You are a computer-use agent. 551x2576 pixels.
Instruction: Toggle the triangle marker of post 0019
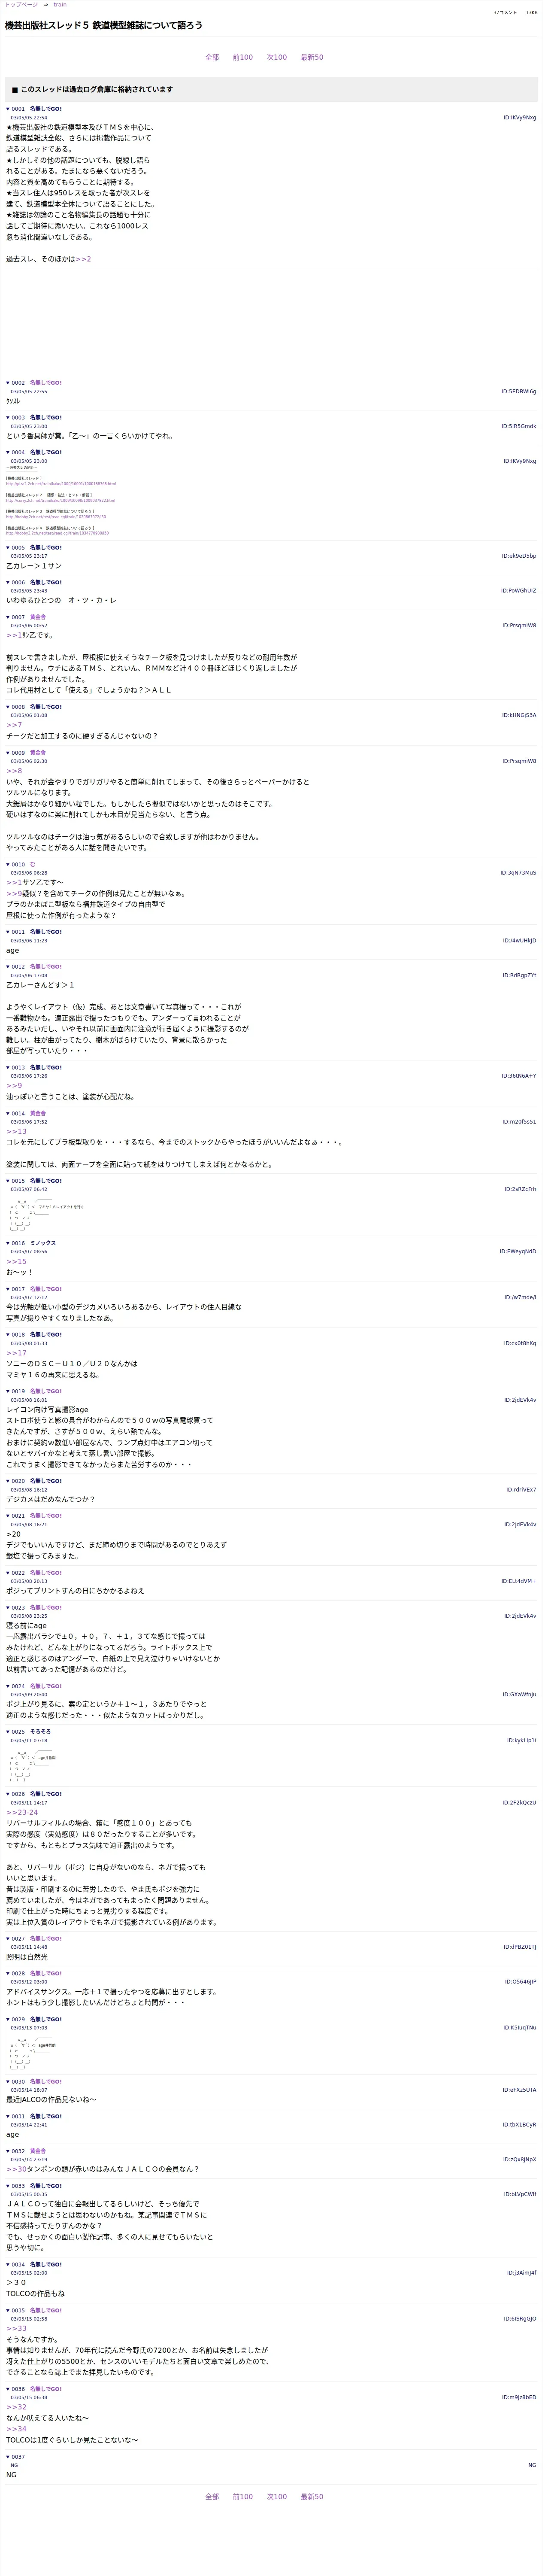8,1391
